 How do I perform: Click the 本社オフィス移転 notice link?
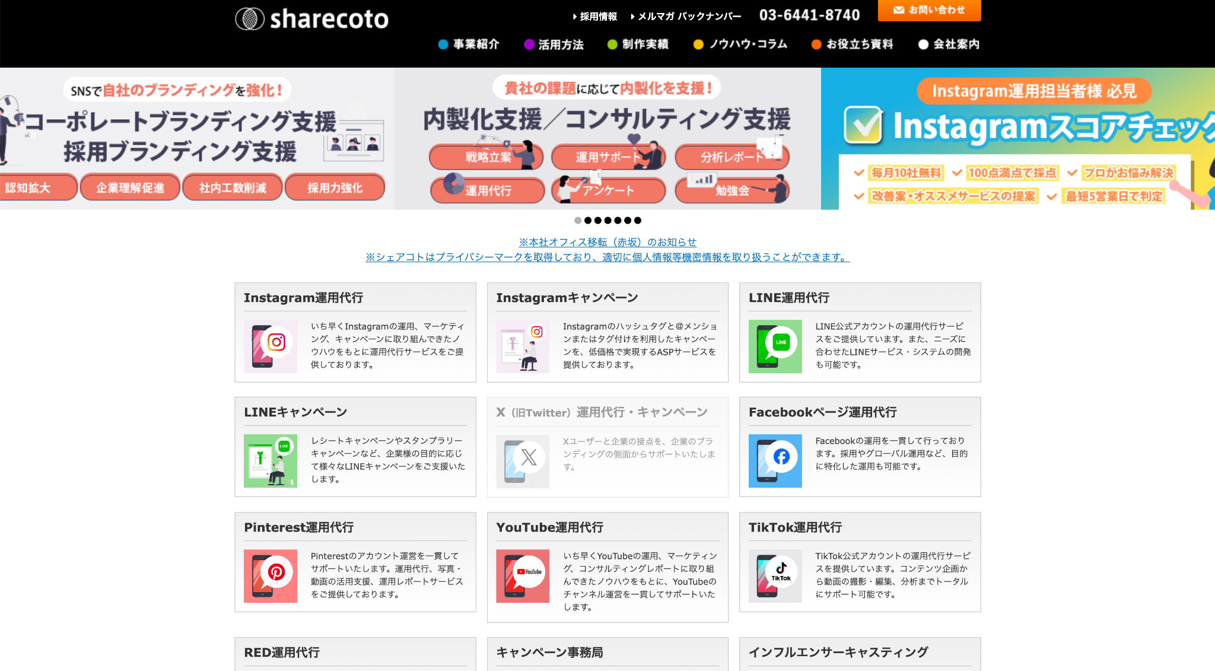[607, 242]
